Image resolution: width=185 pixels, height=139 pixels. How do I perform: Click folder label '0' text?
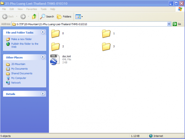(63, 33)
